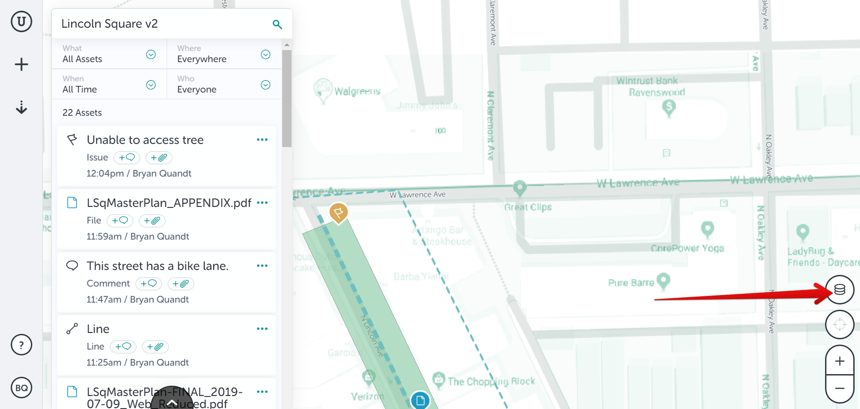860x409 pixels.
Task: Open the help question mark icon
Action: (21, 345)
